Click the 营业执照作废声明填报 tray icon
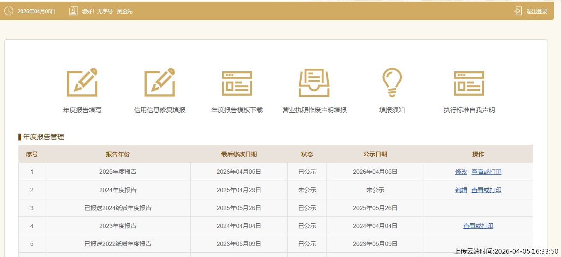Image resolution: width=561 pixels, height=257 pixels. pos(314,82)
